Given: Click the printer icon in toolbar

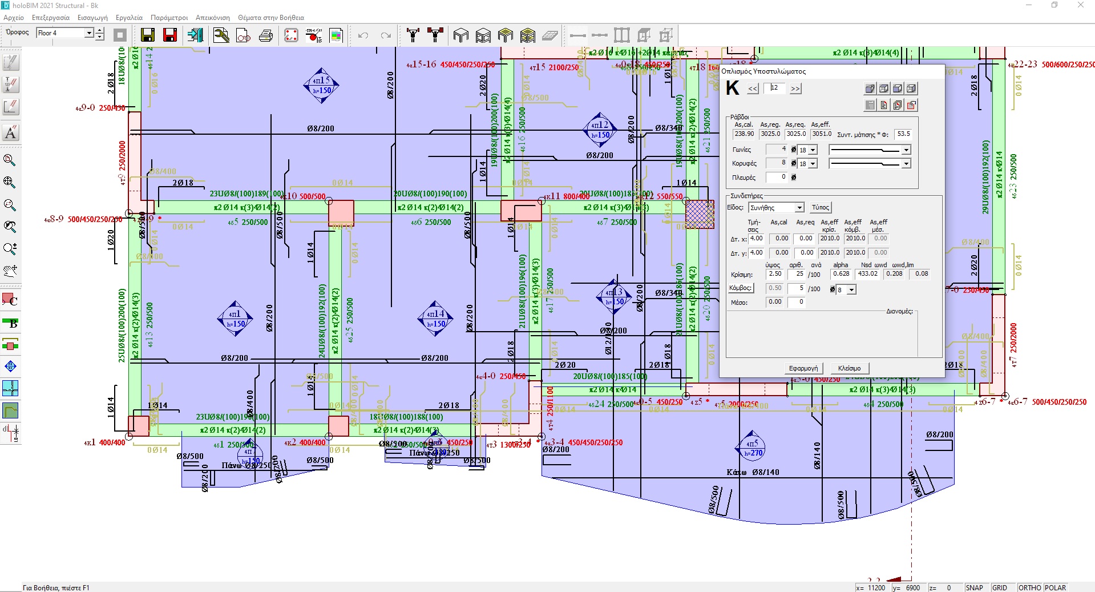Looking at the screenshot, I should click(266, 35).
